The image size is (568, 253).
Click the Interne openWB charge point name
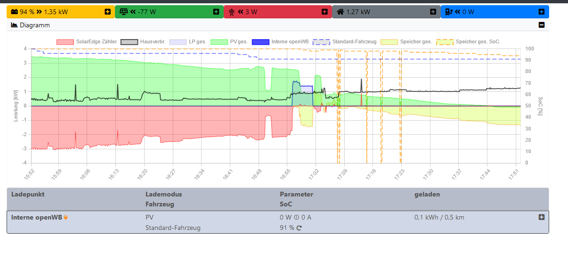point(36,218)
